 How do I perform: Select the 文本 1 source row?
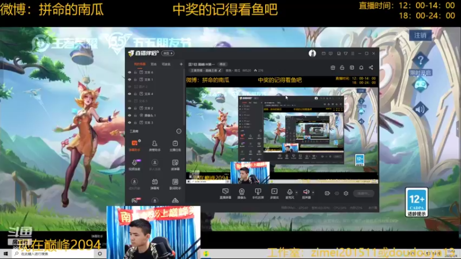click(x=155, y=79)
